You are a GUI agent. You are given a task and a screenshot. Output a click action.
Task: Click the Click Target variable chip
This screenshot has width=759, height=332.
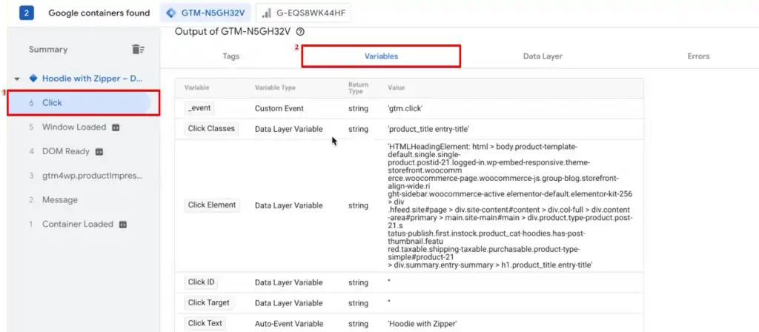(208, 302)
